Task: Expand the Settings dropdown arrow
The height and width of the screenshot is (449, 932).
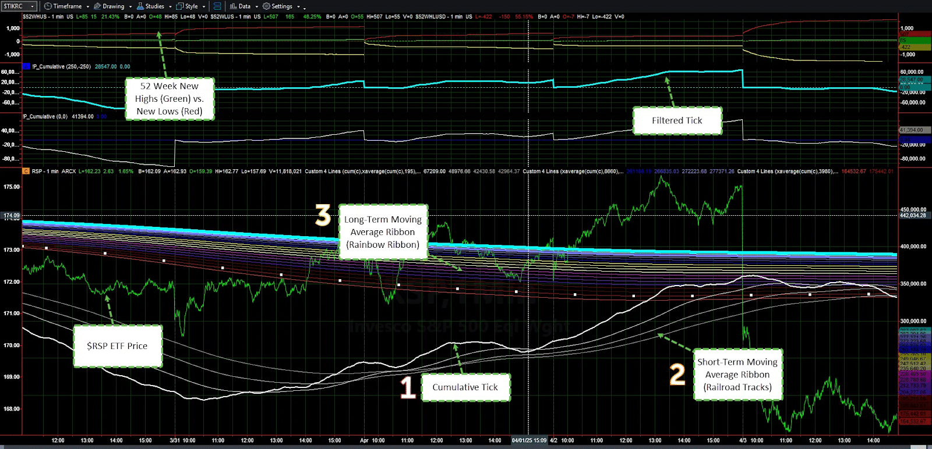Action: (x=298, y=7)
